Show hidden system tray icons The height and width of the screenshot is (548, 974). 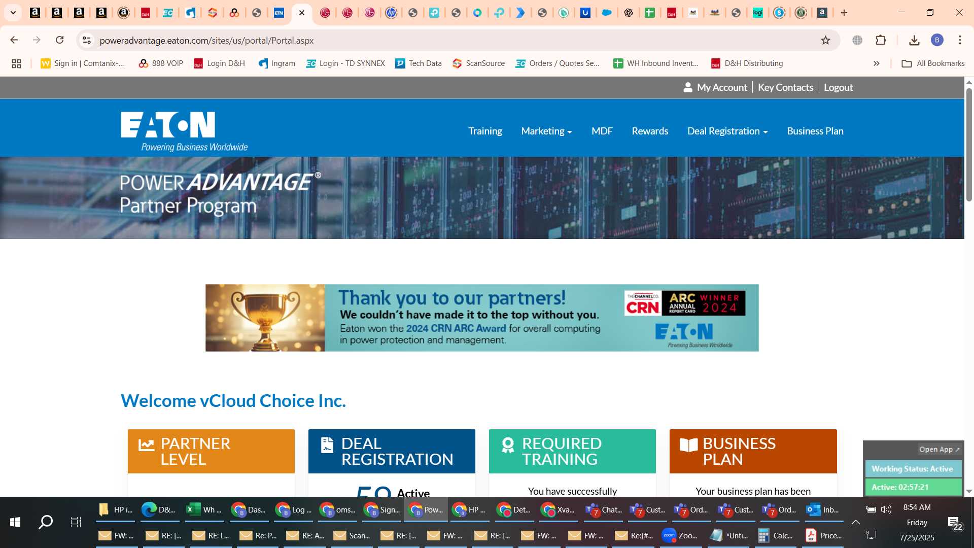(856, 522)
